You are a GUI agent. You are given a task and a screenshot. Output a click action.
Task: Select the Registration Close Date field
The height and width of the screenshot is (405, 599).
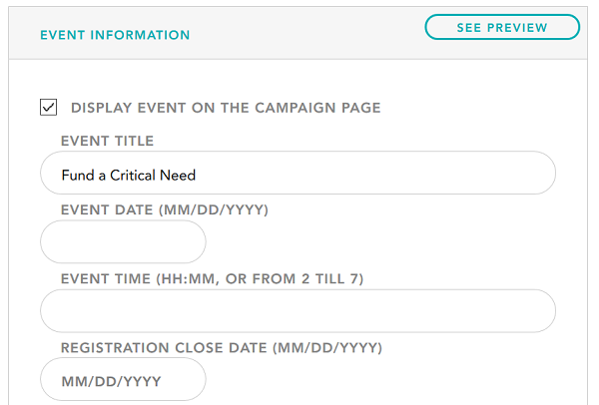coord(123,379)
